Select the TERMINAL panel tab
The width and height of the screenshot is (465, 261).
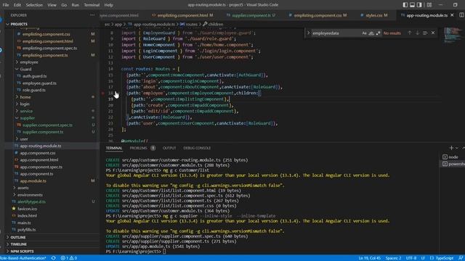(x=114, y=148)
